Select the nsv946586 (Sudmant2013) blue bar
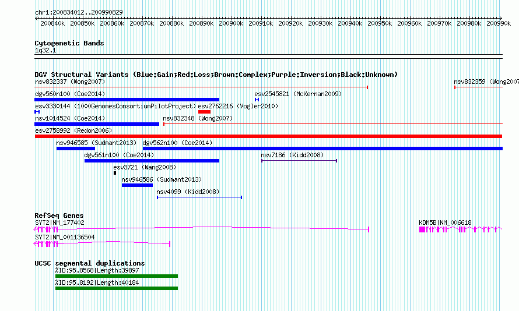 [137, 185]
